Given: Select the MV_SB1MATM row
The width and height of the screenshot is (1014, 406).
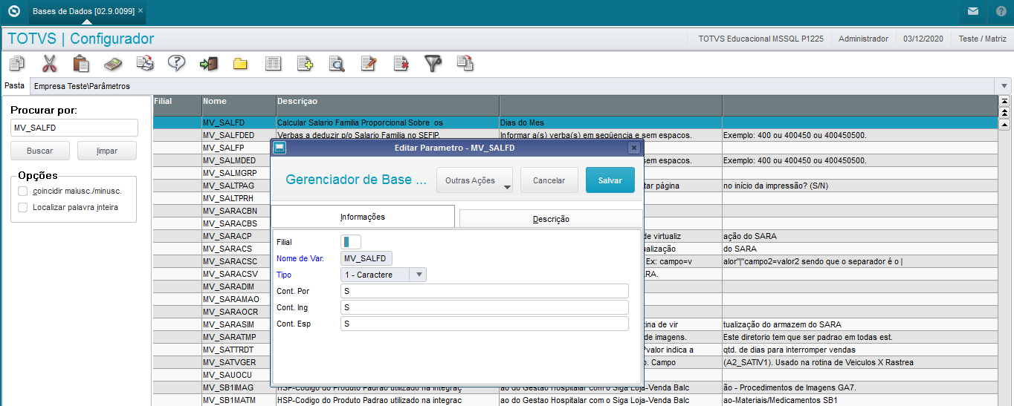Looking at the screenshot, I should (575, 400).
